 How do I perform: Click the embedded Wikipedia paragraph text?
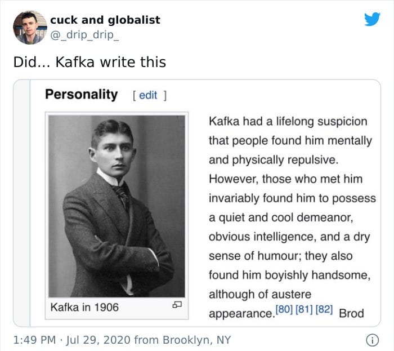tap(292, 217)
